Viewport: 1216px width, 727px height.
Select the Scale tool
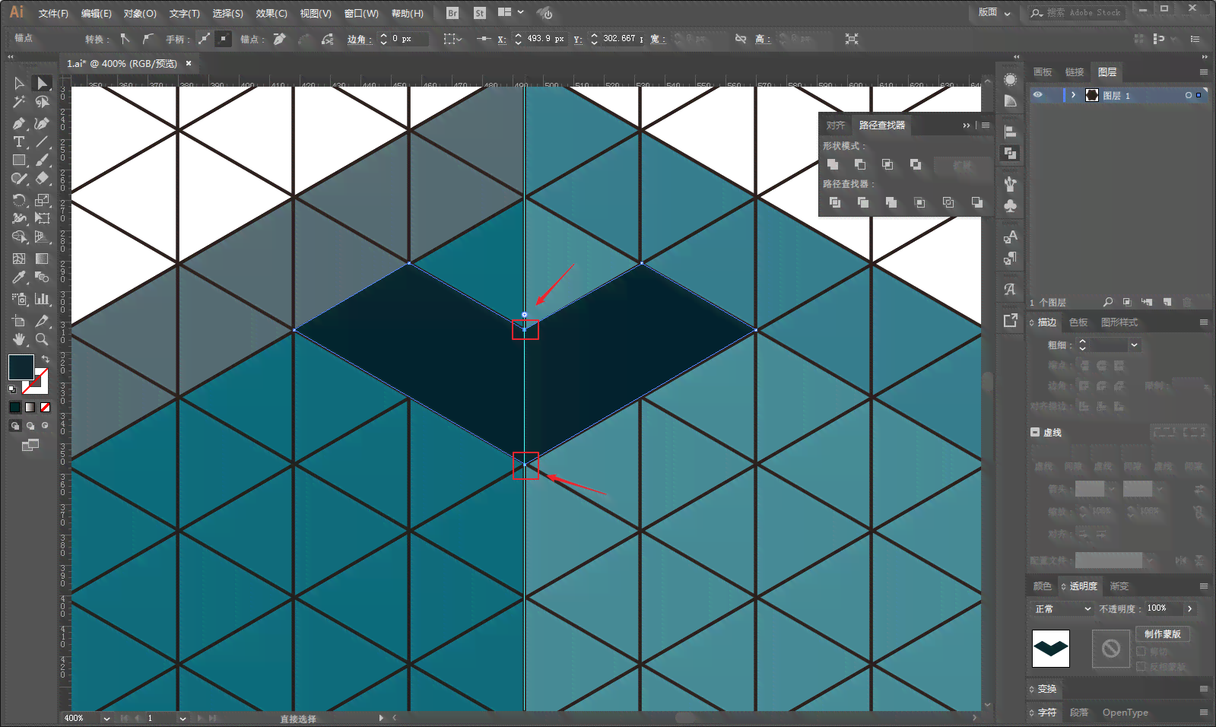click(42, 200)
